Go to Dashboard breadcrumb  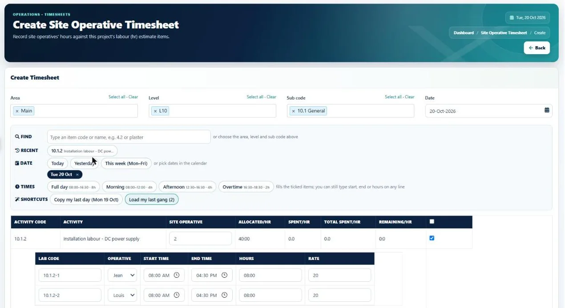coord(464,33)
